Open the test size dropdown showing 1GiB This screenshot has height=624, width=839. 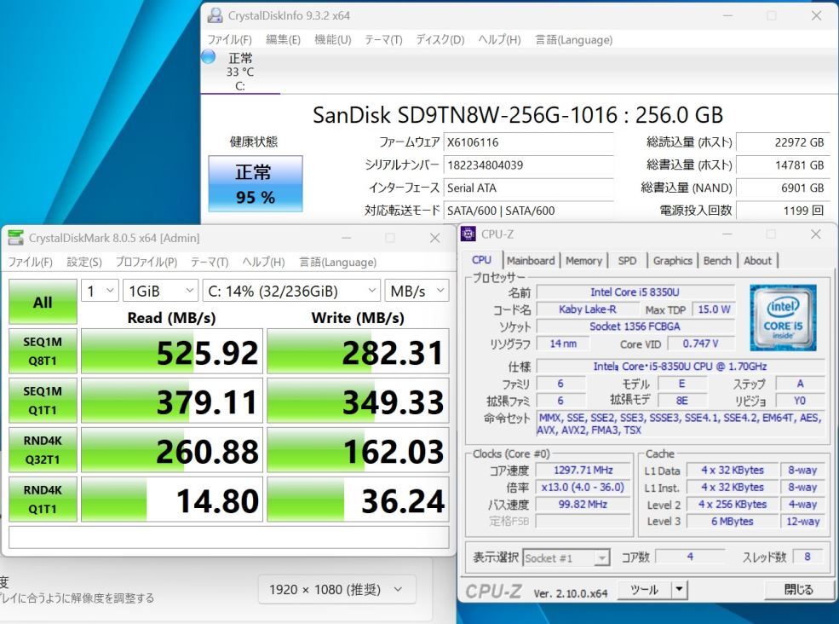pyautogui.click(x=160, y=291)
